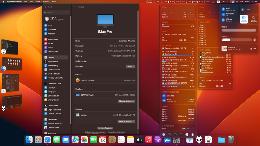The height and width of the screenshot is (146, 260).
Task: Toggle Wi-Fi in Control Centre
Action: 223,9
